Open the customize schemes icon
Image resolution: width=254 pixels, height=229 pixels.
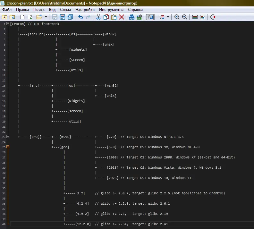pos(203,17)
